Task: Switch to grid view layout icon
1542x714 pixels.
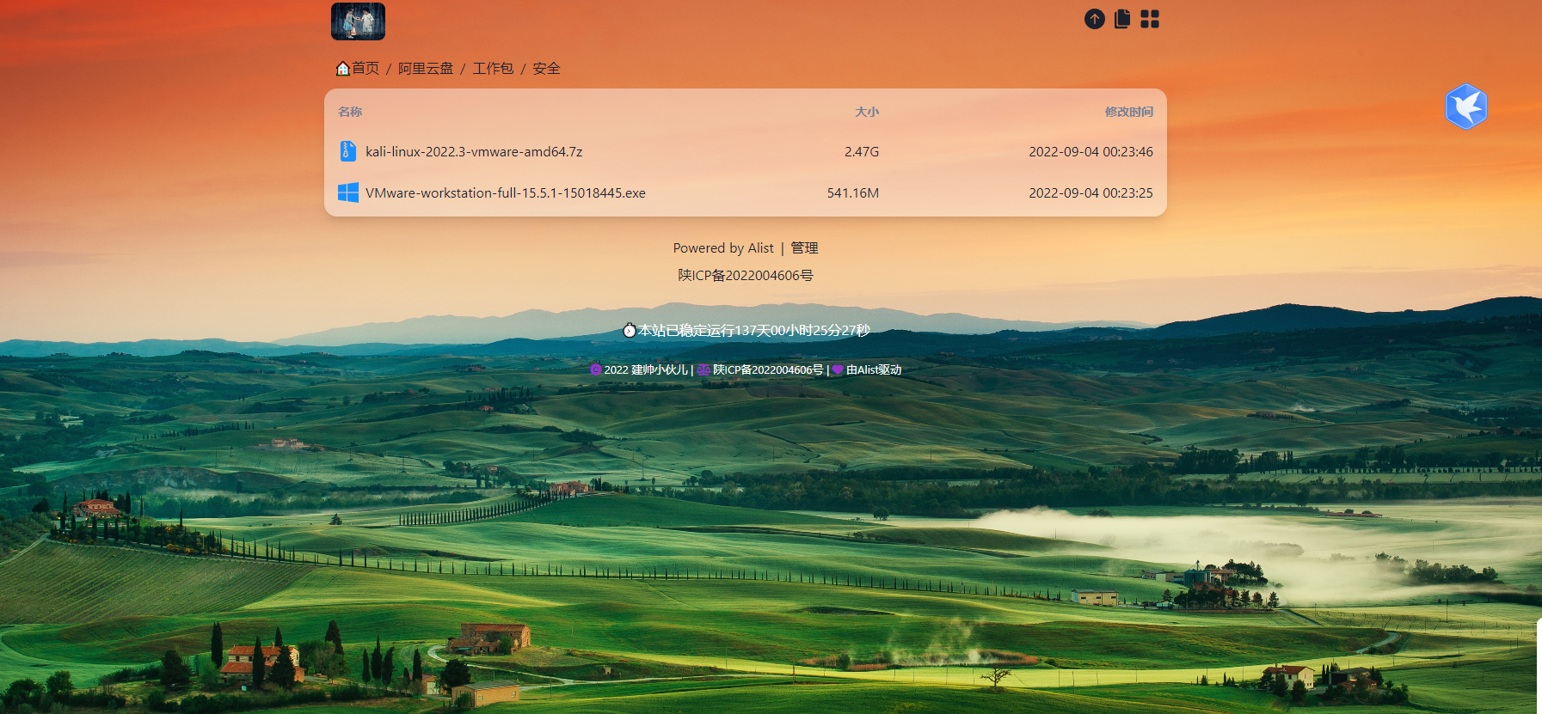Action: [1150, 19]
